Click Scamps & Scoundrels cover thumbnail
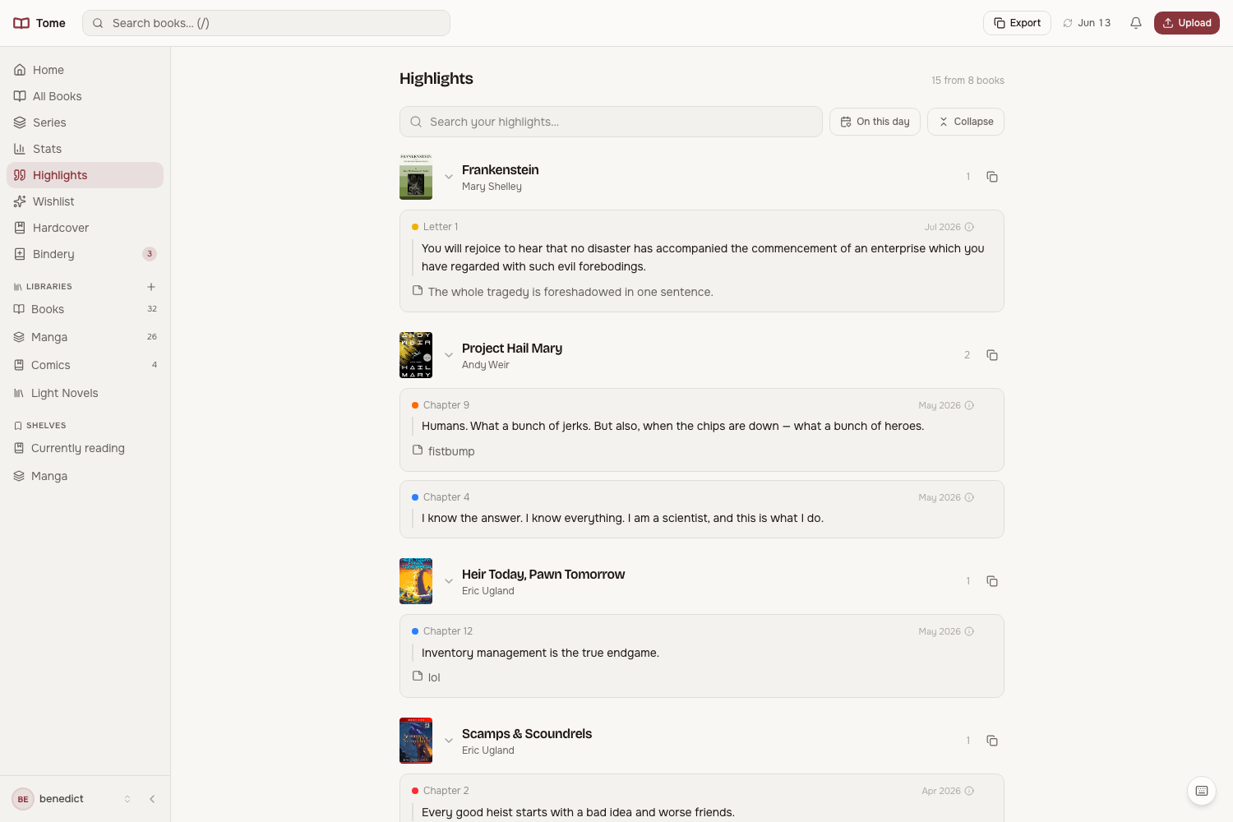The width and height of the screenshot is (1233, 822). coord(416,741)
